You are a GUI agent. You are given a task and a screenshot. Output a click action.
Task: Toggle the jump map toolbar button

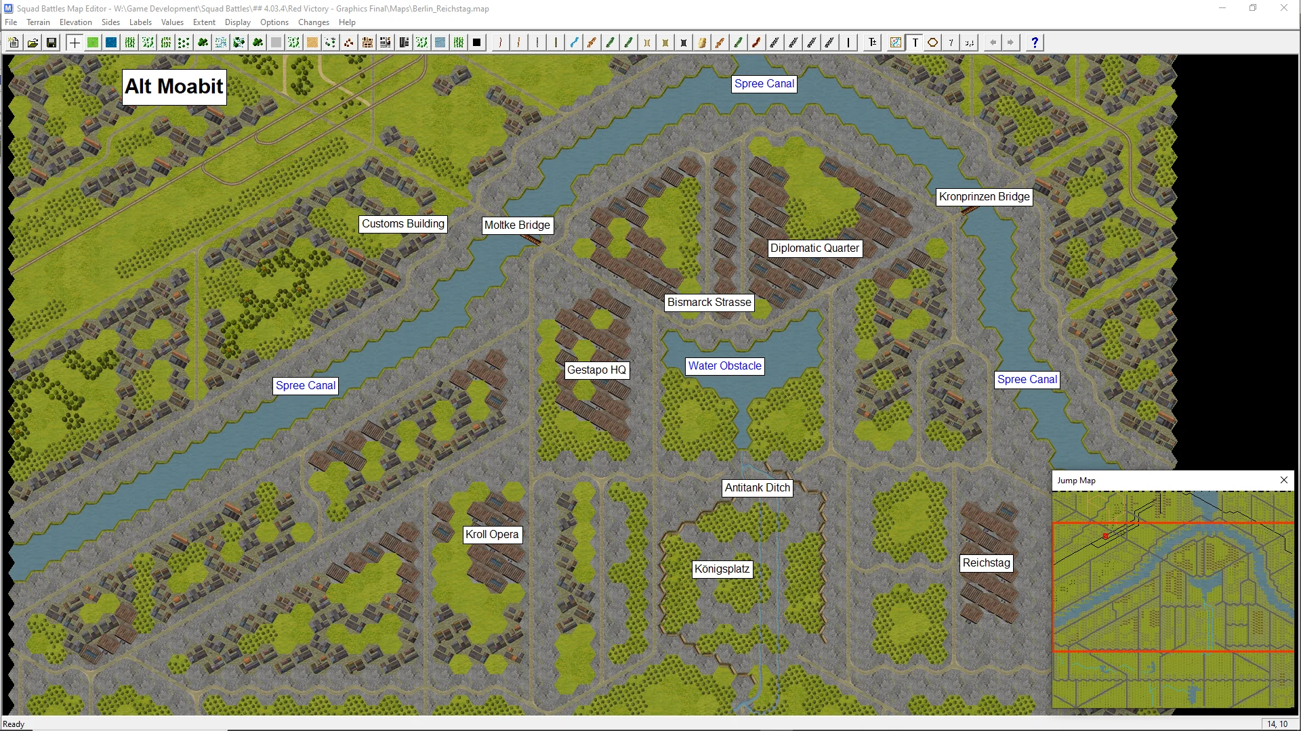[896, 43]
